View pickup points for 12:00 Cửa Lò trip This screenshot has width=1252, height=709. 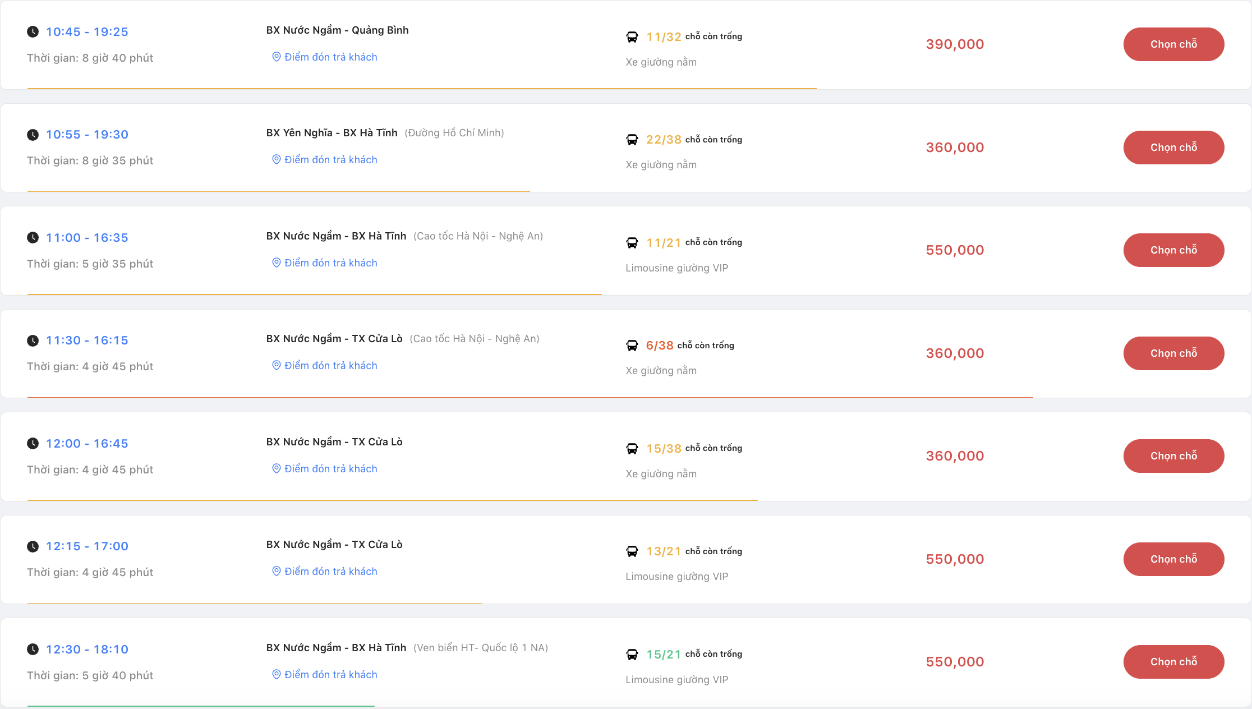[330, 469]
